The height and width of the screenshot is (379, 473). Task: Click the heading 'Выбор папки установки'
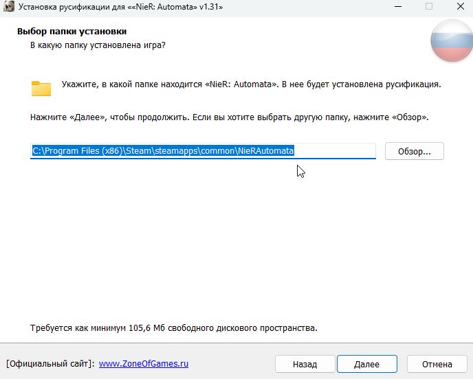click(x=71, y=32)
